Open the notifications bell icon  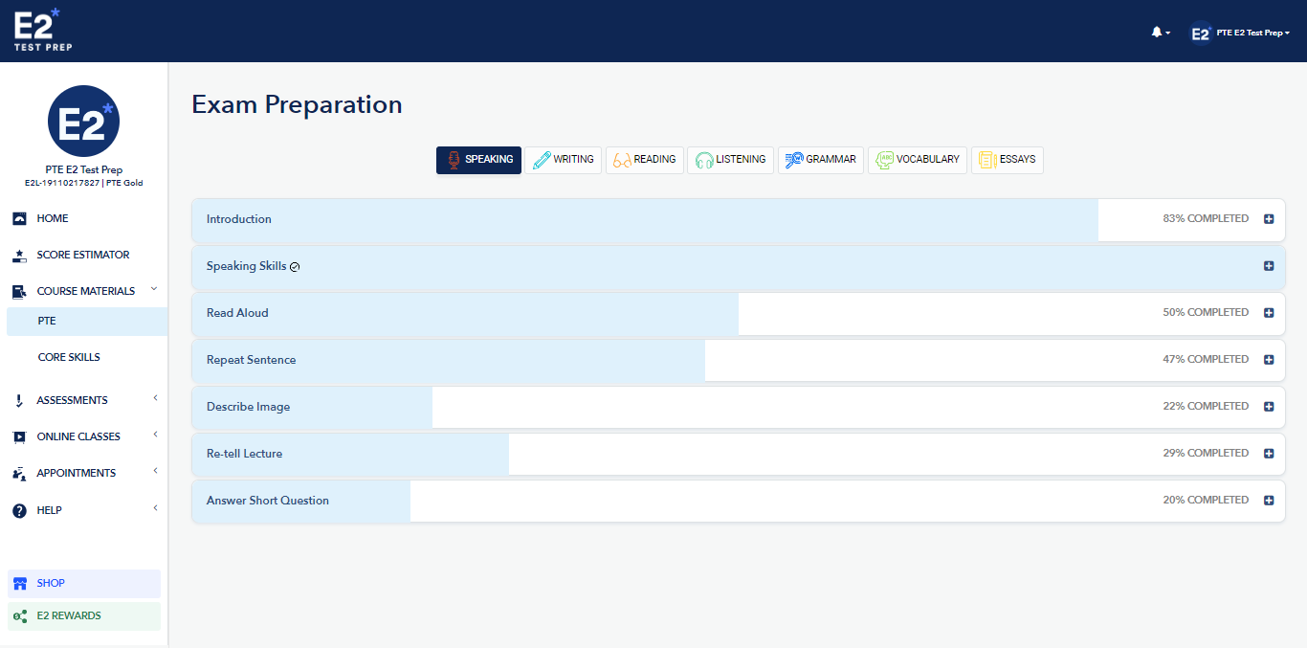(x=1157, y=32)
